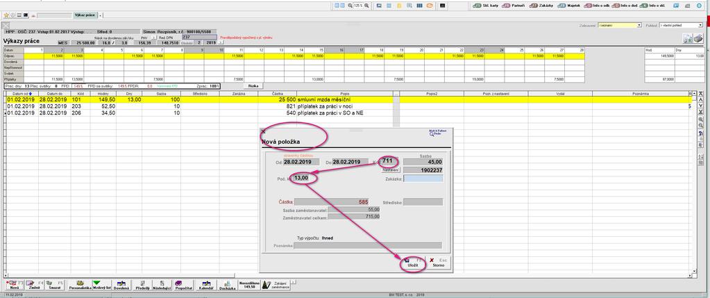Screen dimensions: 710x298
Task: Click the Kód field showing 711
Action: click(x=390, y=162)
